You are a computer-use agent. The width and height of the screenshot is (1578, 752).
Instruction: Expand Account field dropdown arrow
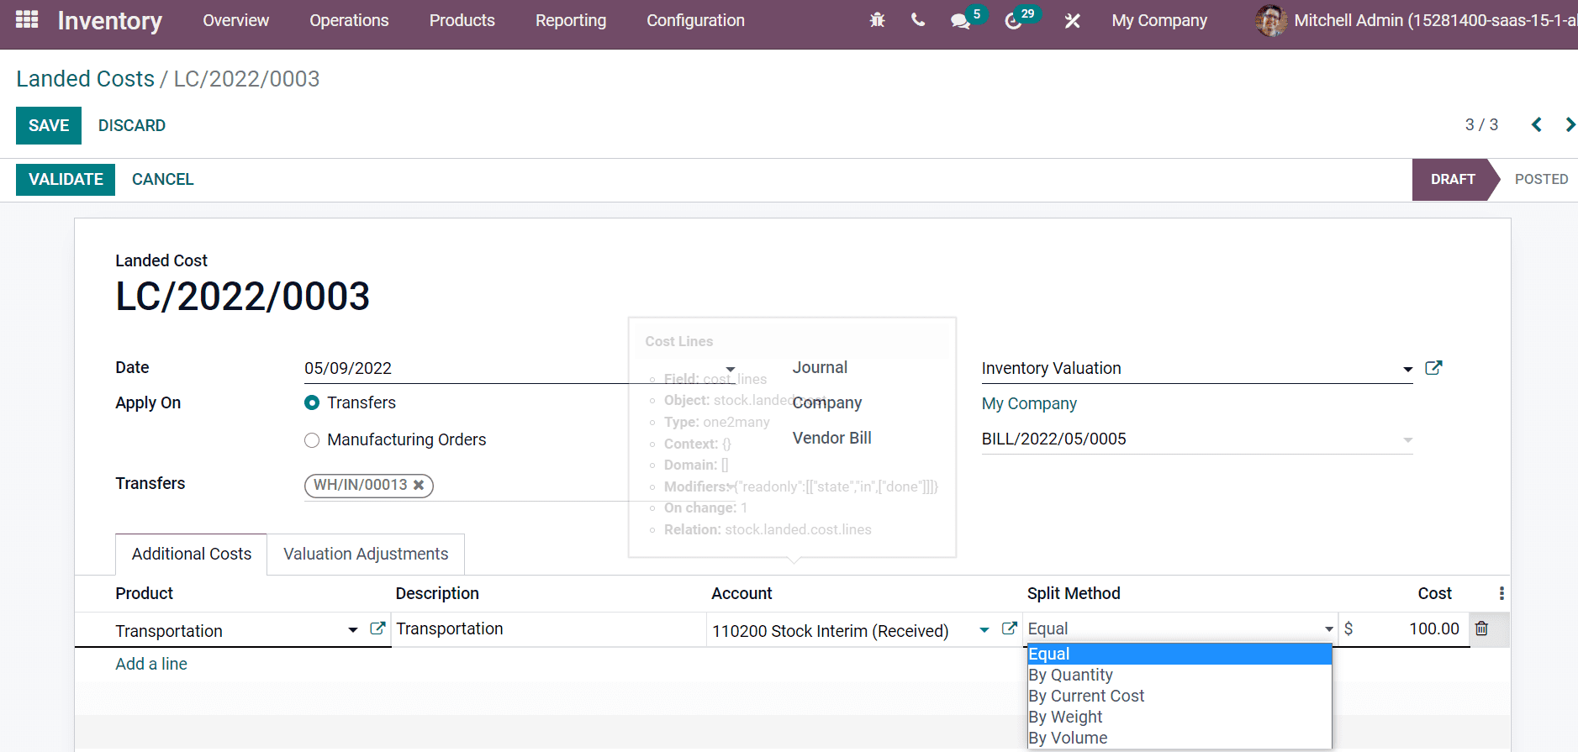tap(984, 629)
